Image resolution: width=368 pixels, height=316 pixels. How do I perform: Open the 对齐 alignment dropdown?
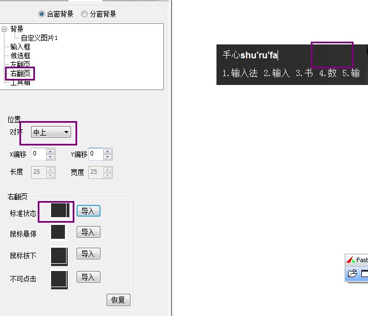51,132
